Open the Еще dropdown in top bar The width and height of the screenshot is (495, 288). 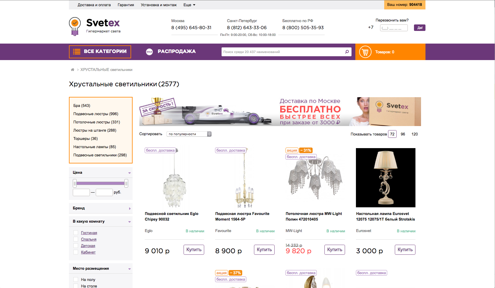click(x=189, y=5)
